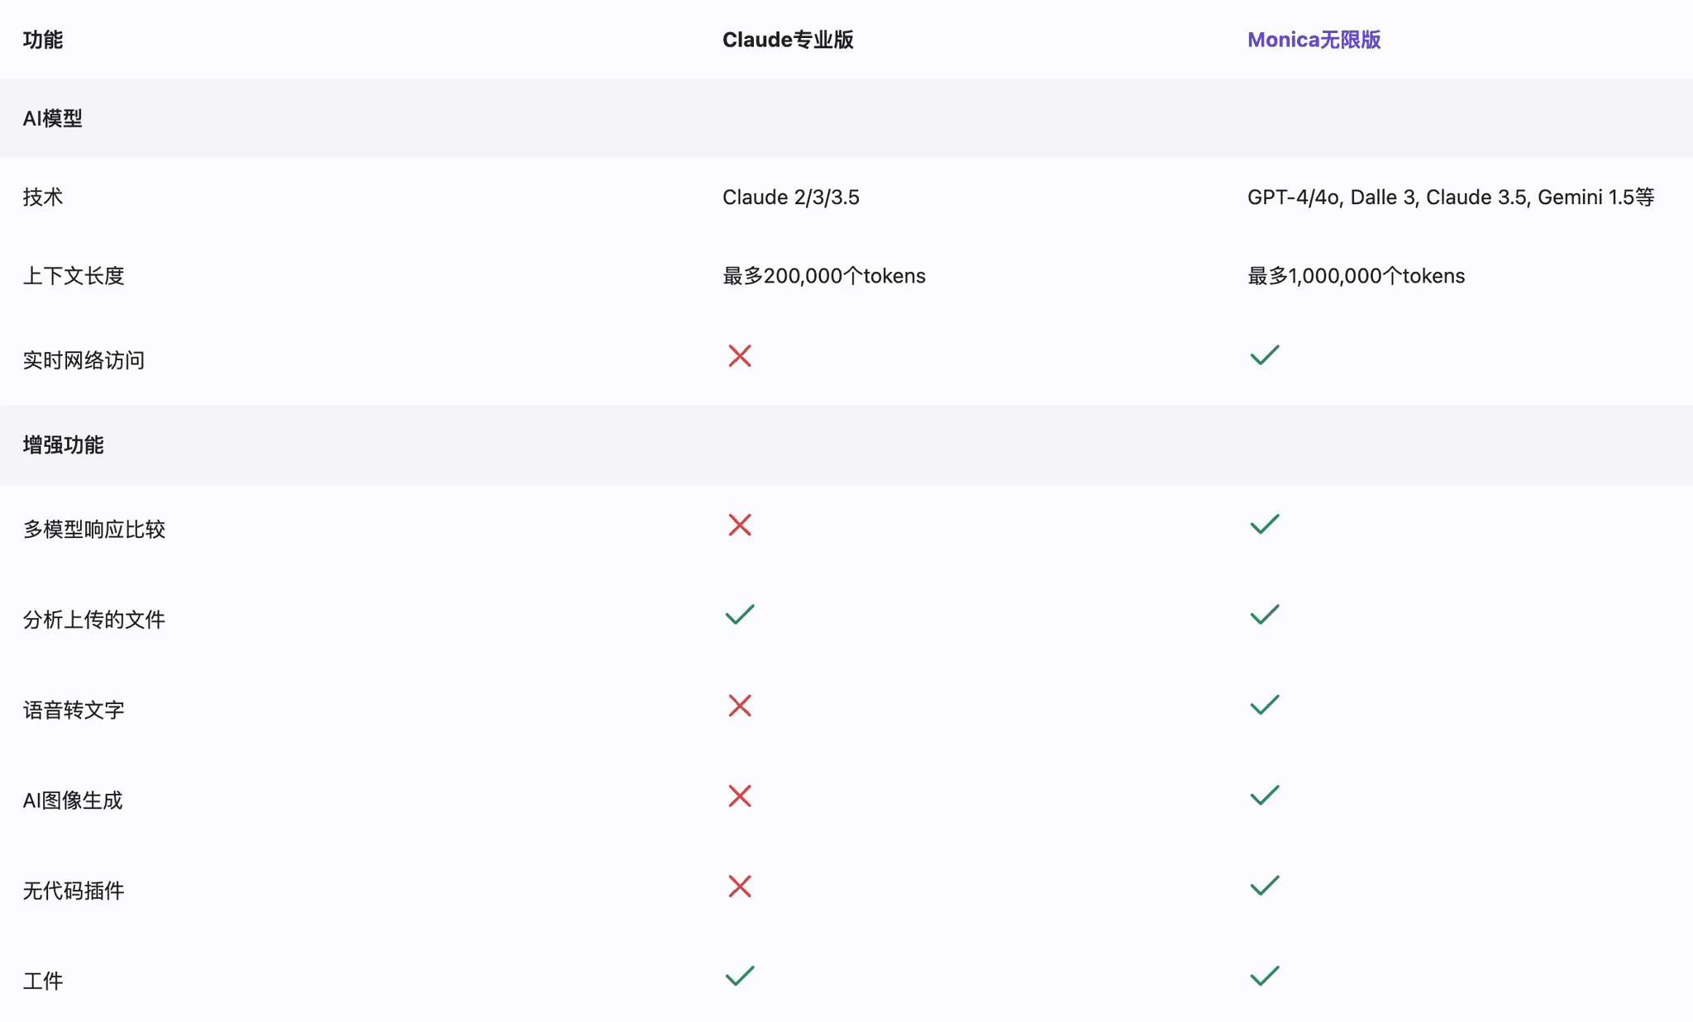Click the green check for 语音转文字 under Monica无限版
The width and height of the screenshot is (1693, 1022).
coord(1265,705)
